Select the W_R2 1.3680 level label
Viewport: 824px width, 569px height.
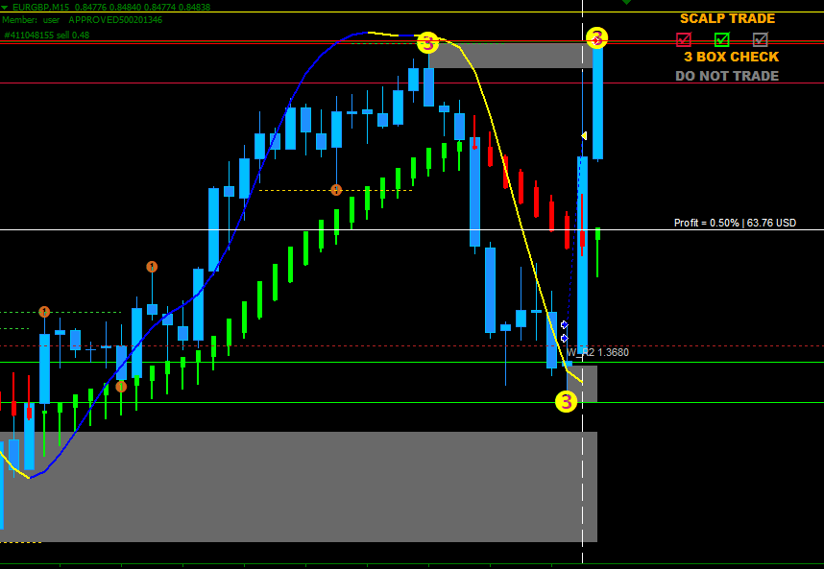point(598,352)
